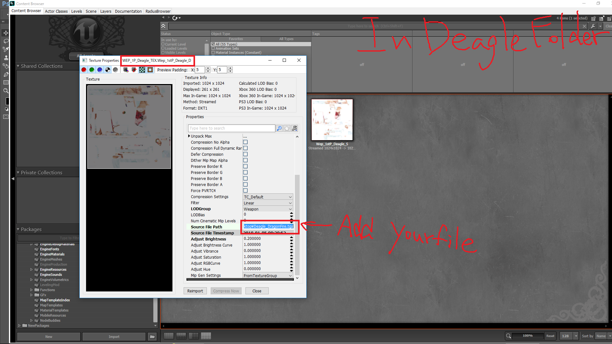The height and width of the screenshot is (344, 612).
Task: Switch to the Actor Classes tab
Action: point(56,11)
